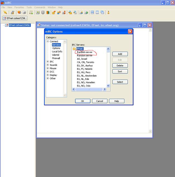Click the Select server button

[120, 82]
